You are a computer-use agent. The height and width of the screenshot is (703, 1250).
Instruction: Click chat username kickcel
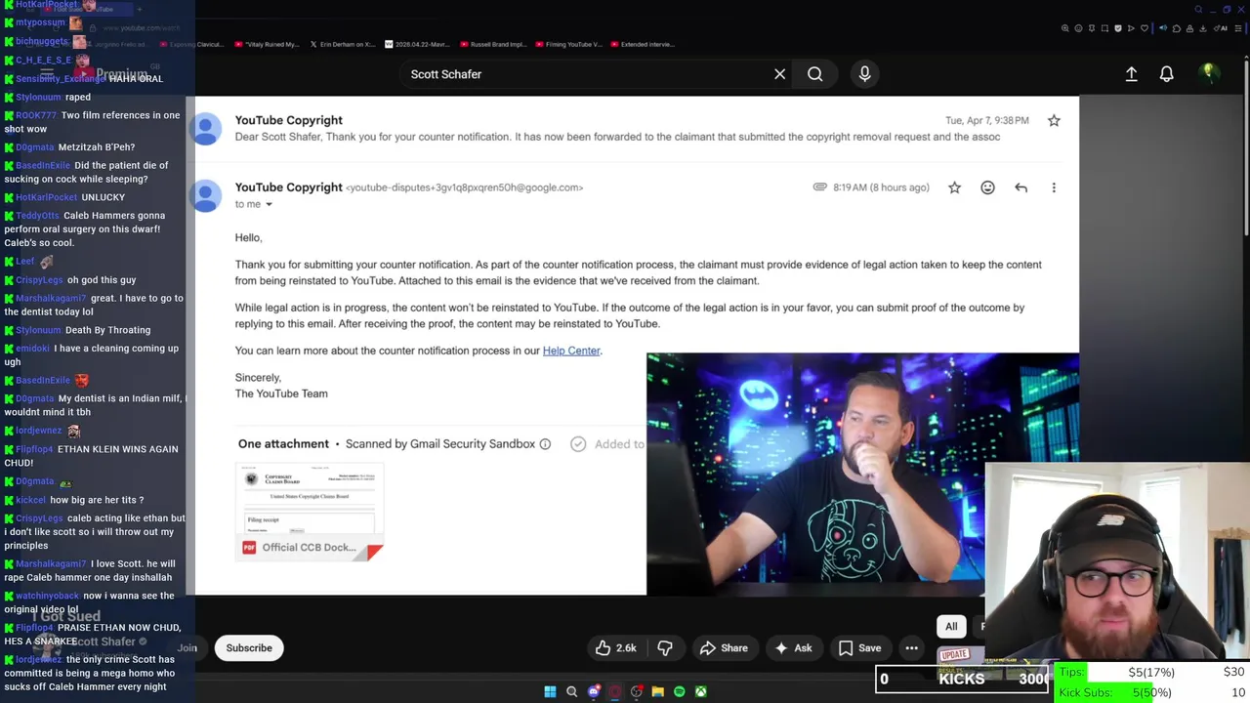coord(30,500)
